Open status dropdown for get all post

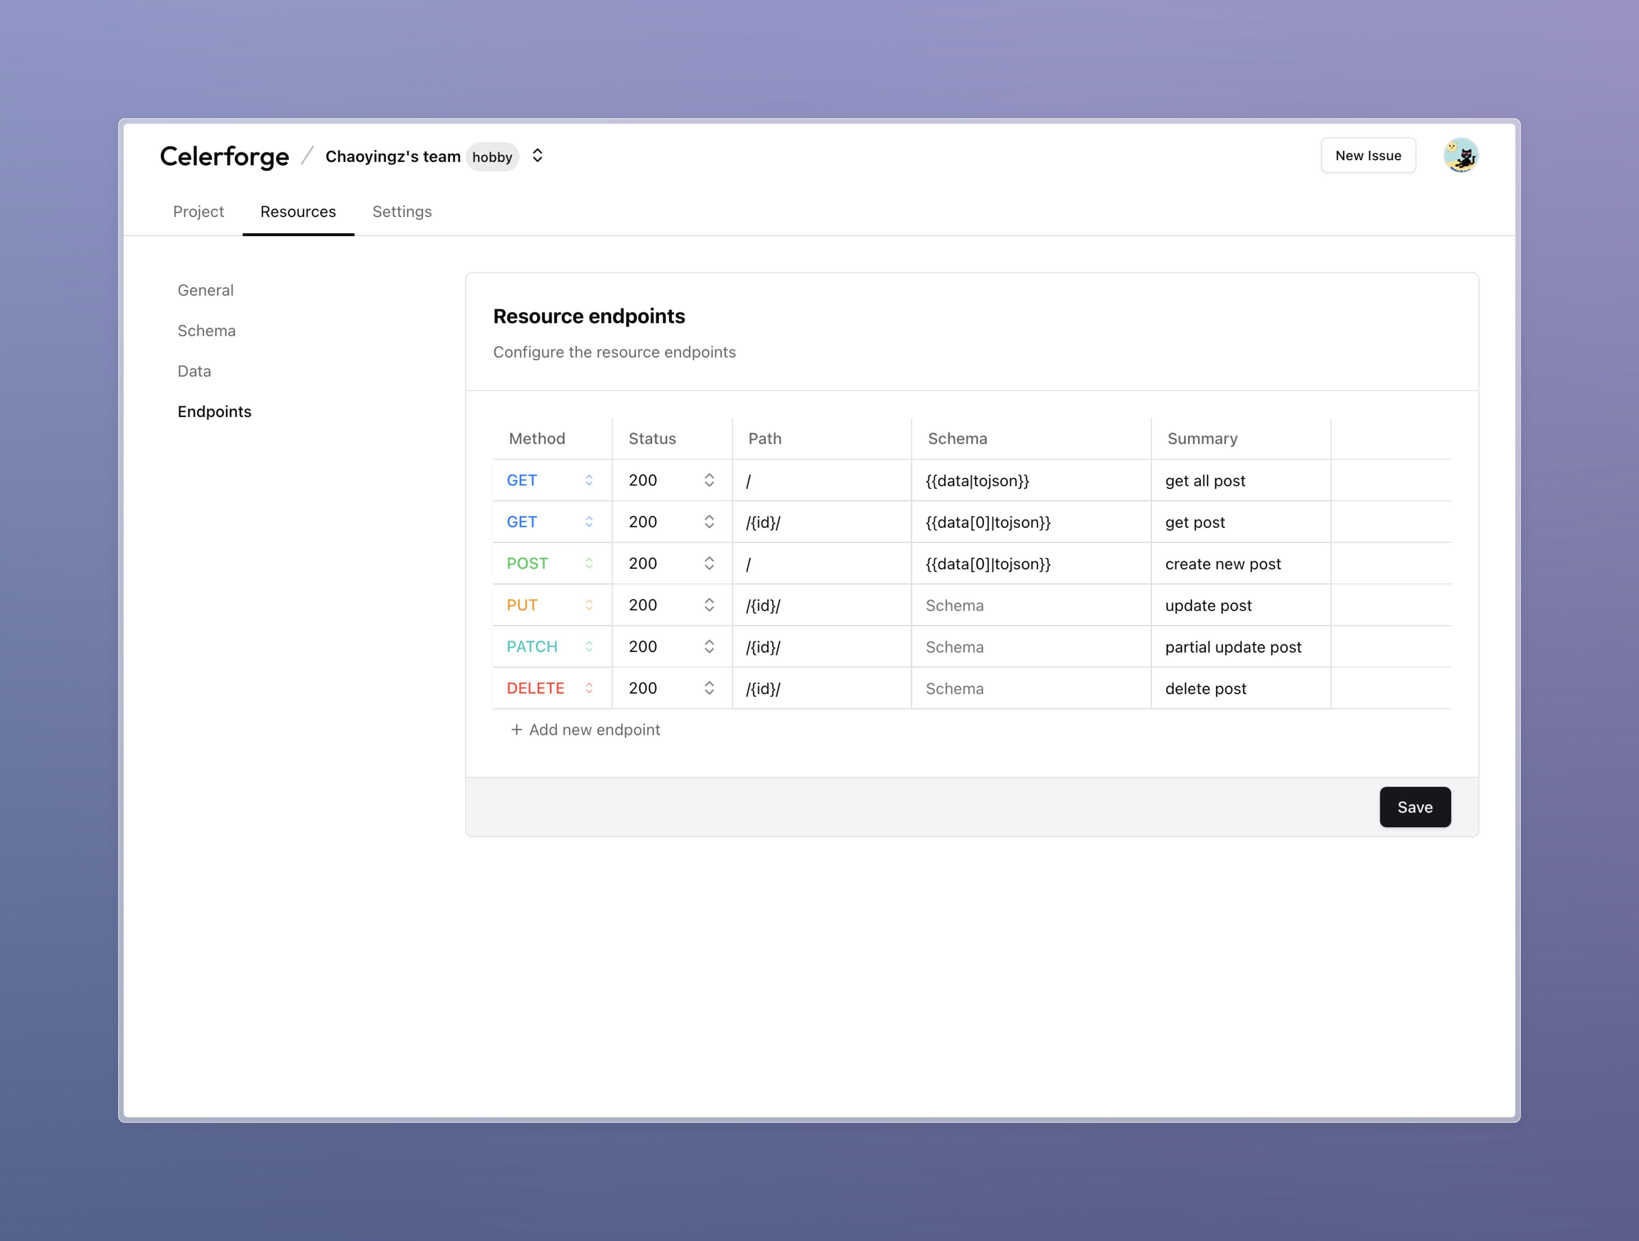click(709, 480)
